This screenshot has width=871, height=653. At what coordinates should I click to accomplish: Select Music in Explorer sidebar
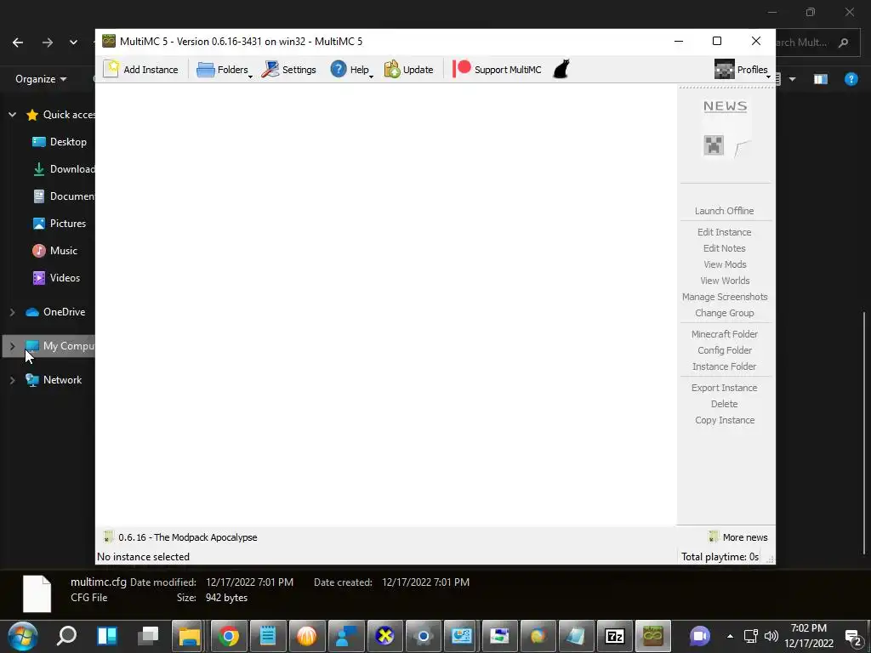point(55,251)
